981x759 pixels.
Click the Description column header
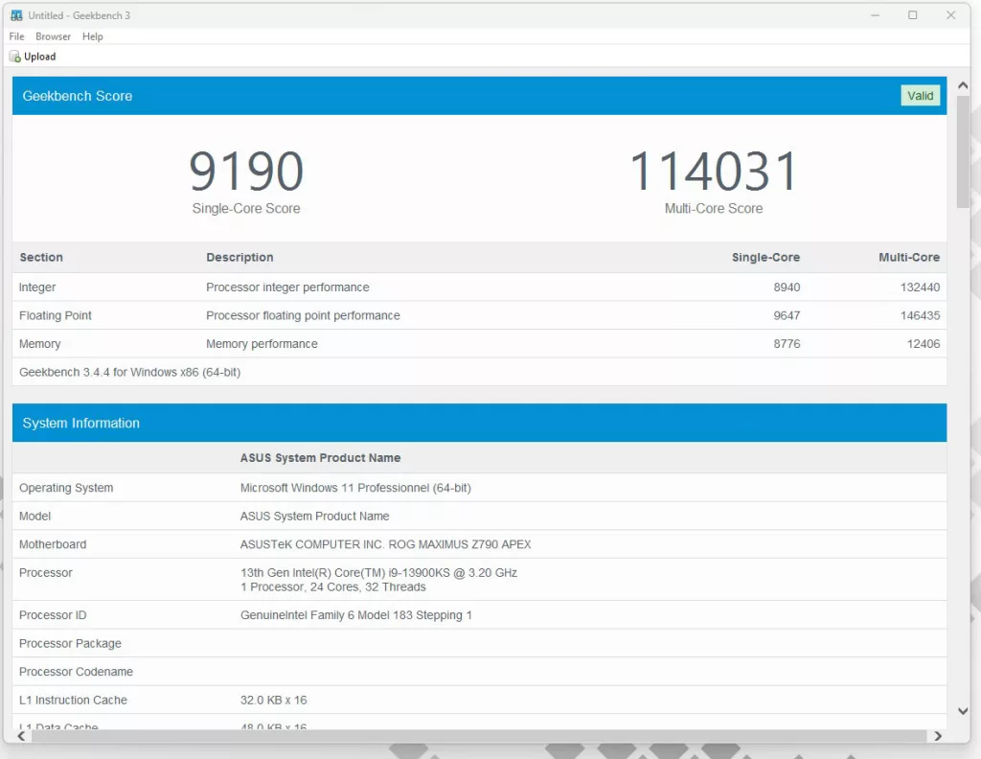tap(240, 257)
